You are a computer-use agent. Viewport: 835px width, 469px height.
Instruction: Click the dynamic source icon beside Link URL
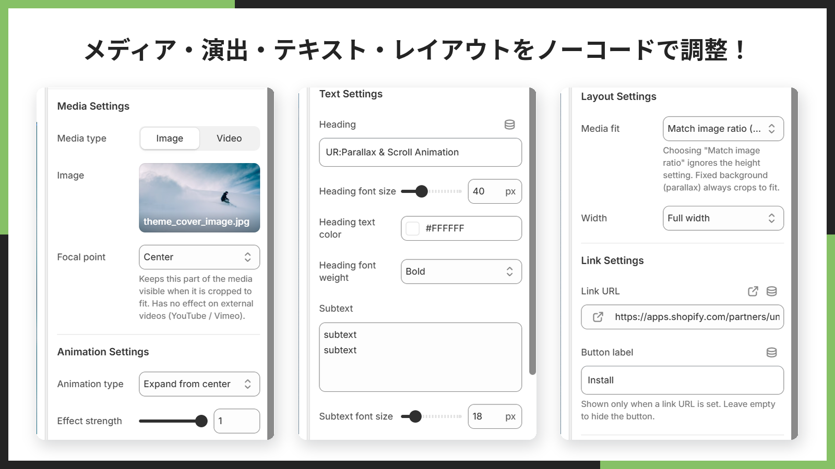point(772,291)
